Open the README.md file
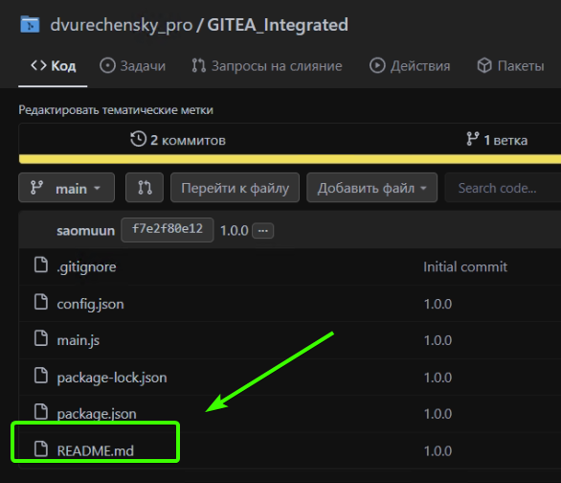 (96, 450)
